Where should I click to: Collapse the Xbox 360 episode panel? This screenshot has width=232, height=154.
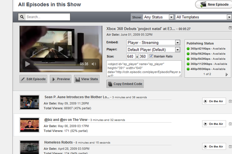pyautogui.click(x=230, y=28)
